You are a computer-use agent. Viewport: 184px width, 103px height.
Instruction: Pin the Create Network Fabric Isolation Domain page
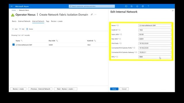pyautogui.click(x=92, y=15)
